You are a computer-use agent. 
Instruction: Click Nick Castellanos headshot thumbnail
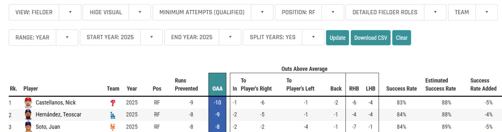click(x=28, y=103)
